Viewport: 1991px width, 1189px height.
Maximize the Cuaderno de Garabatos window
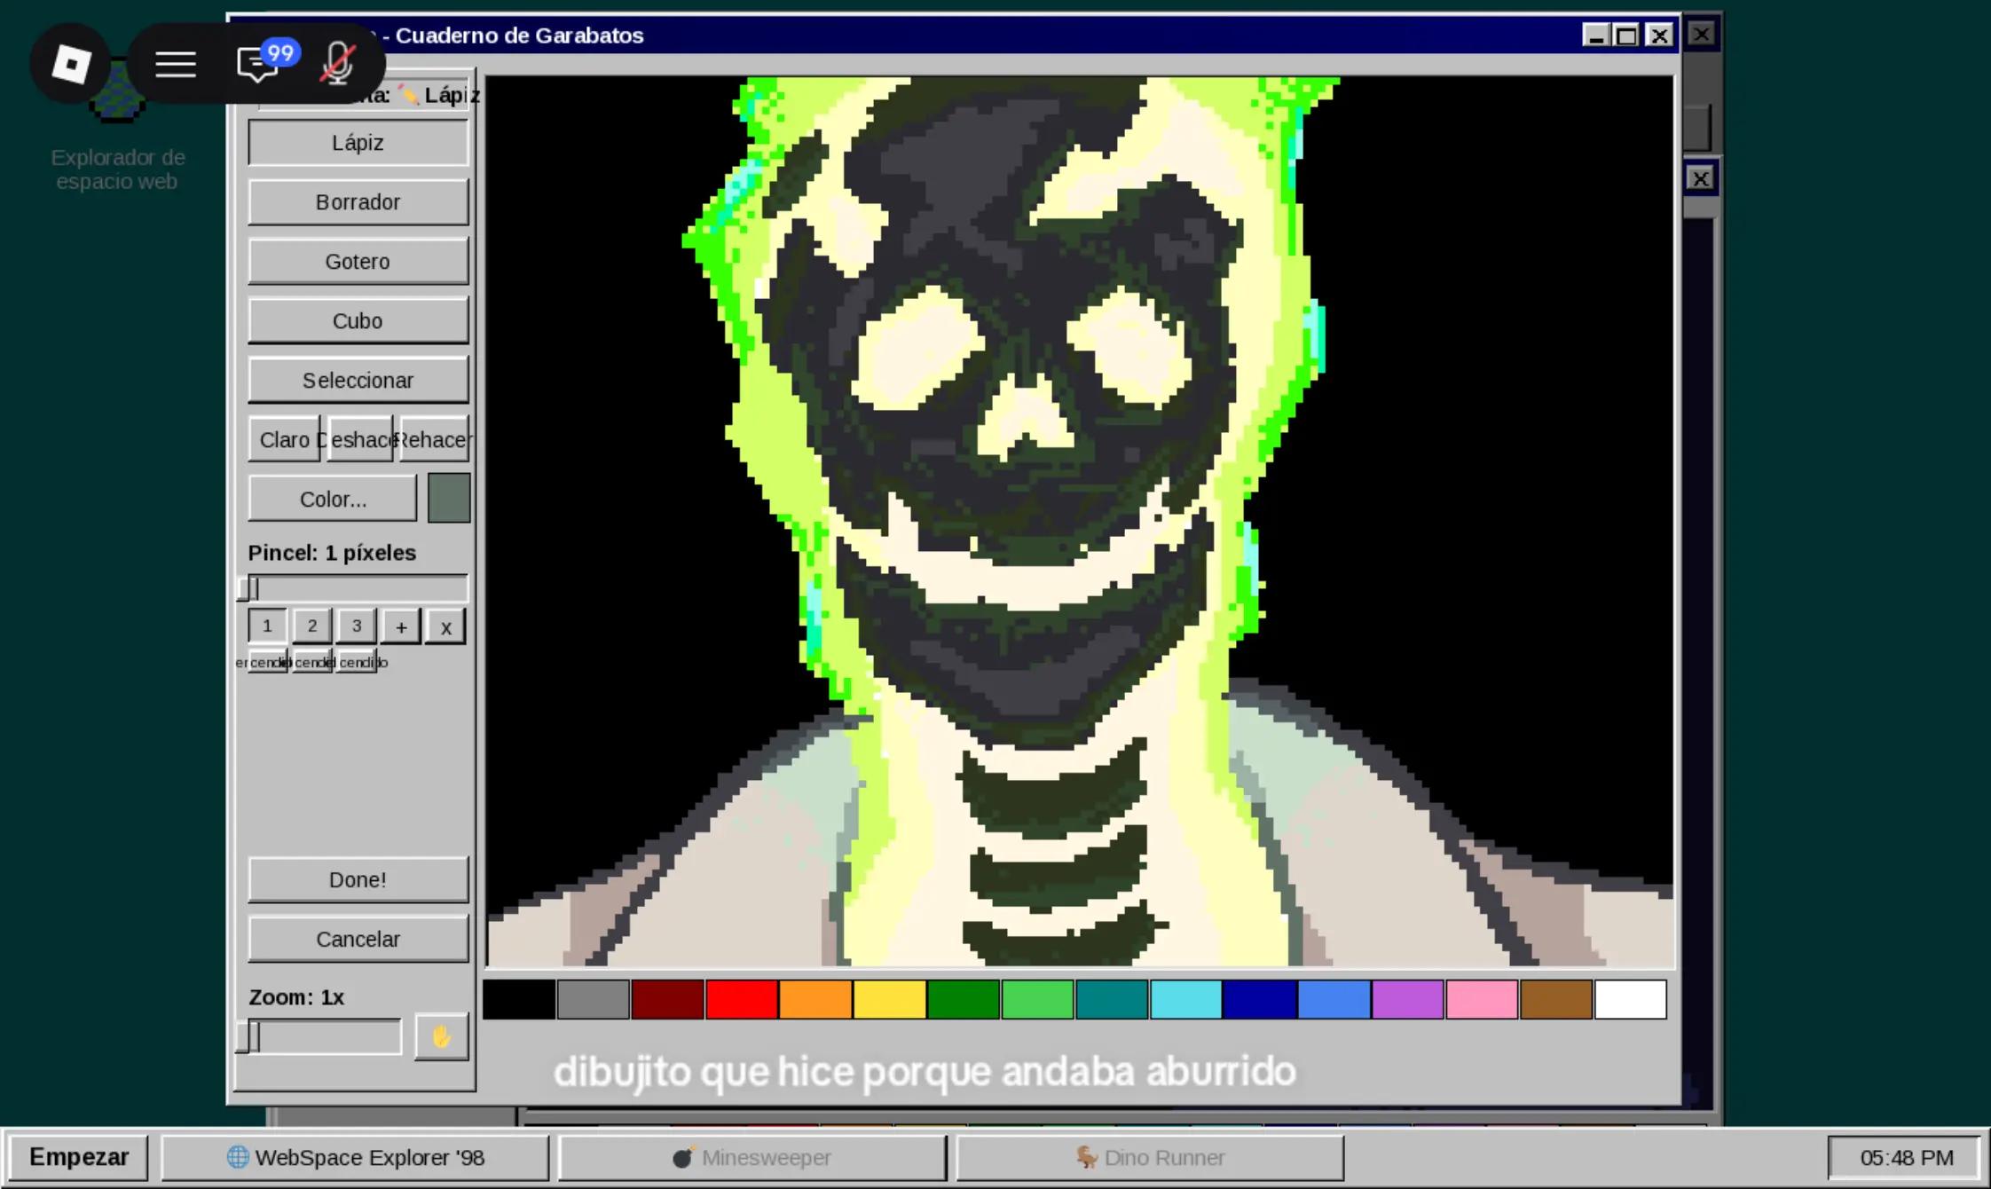[x=1627, y=35]
